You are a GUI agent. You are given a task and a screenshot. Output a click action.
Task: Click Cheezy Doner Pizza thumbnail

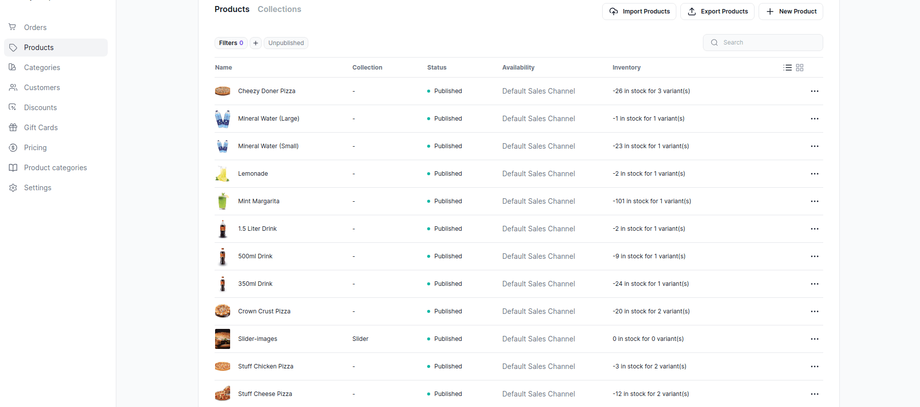[223, 91]
